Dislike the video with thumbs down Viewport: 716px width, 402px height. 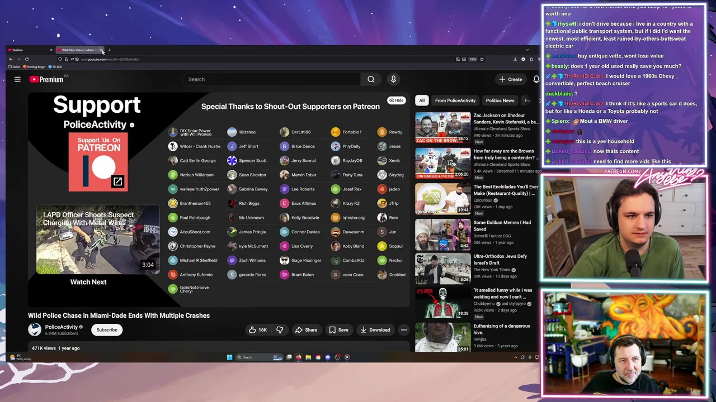click(x=280, y=330)
